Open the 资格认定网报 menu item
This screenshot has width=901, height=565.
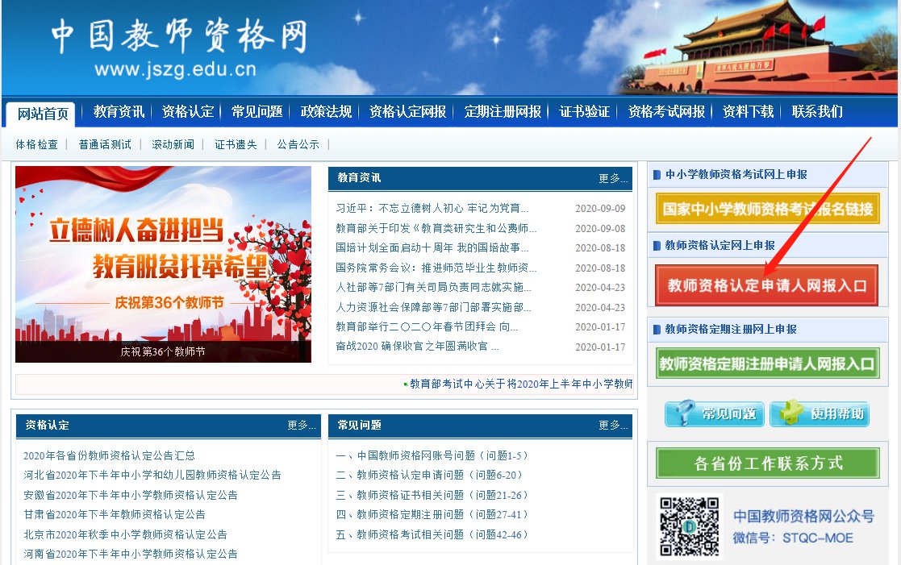[x=407, y=112]
